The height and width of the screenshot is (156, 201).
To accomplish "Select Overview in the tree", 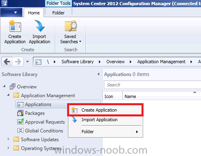I will coord(27,87).
